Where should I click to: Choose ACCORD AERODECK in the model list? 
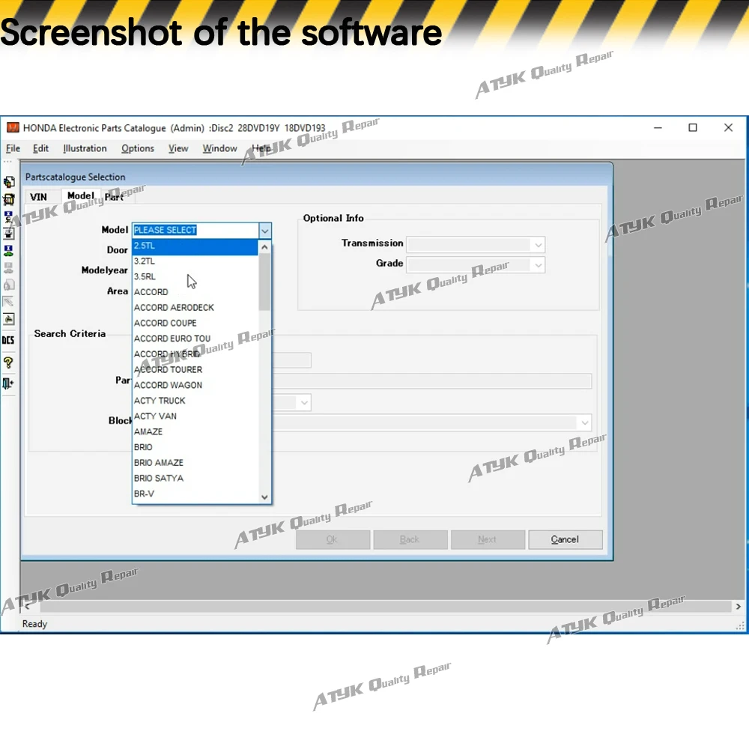(195, 308)
